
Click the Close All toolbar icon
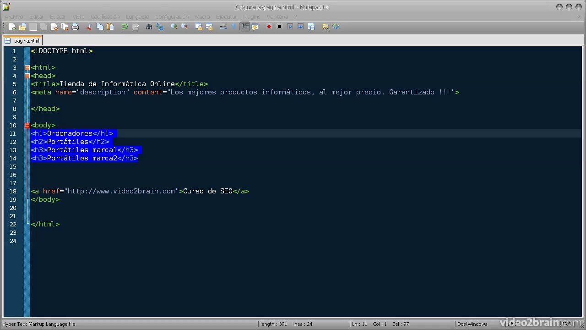tap(65, 27)
